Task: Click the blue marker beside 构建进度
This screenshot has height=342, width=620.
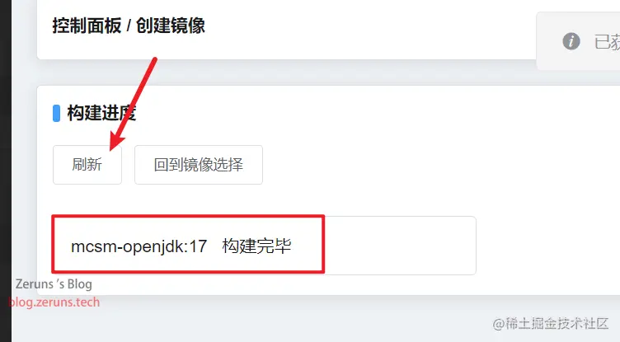Action: (57, 113)
